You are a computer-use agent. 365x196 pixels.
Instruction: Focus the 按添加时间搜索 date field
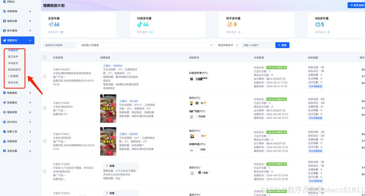tap(60, 45)
